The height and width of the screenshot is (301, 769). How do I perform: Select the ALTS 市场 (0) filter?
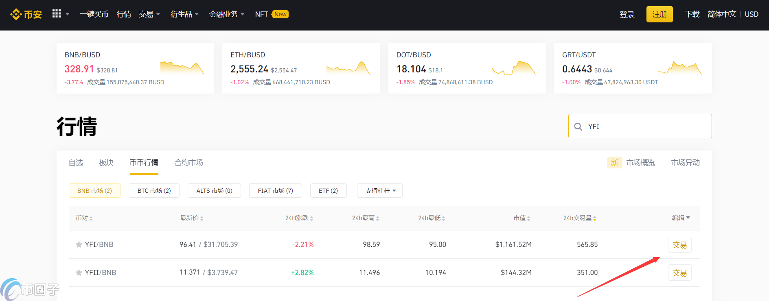214,191
